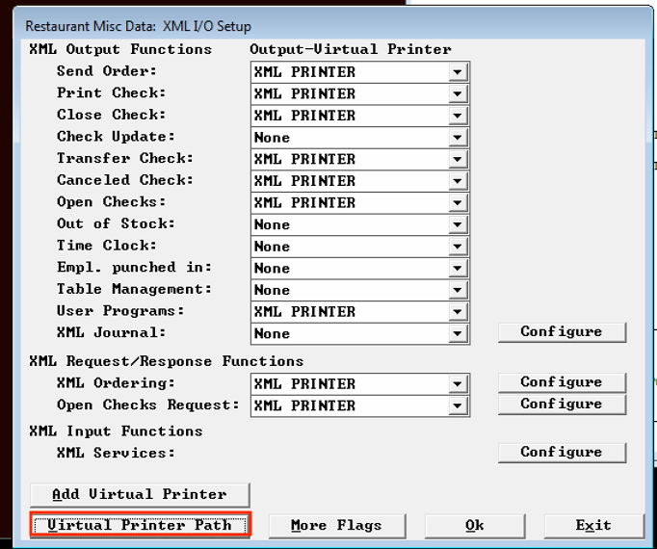The width and height of the screenshot is (657, 549).
Task: Open More Flags
Action: click(337, 526)
